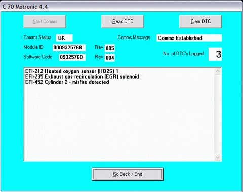Click the DTC list scroll up arrow
This screenshot has width=243, height=192.
pos(218,71)
